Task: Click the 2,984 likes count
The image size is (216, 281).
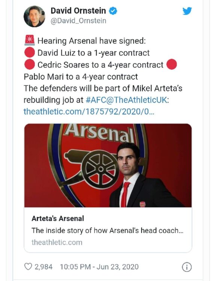Action: point(43,267)
